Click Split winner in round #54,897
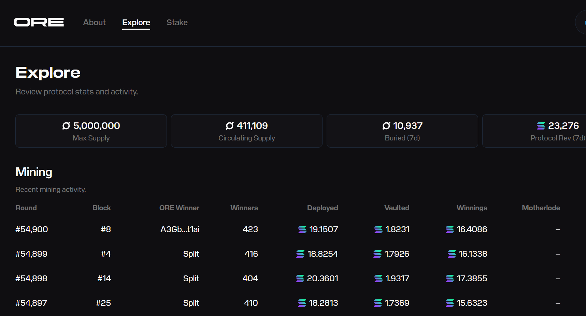The width and height of the screenshot is (586, 316). [191, 303]
